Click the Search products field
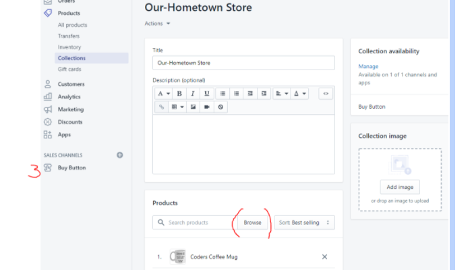Screen dimensions: 472x270 click(195, 222)
